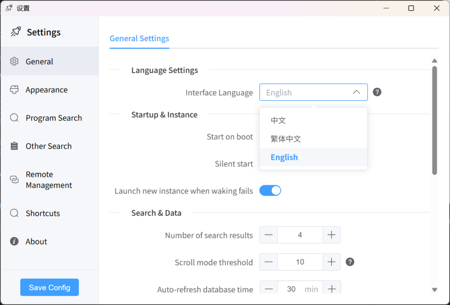Click the help icon beside Interface Language
This screenshot has height=305, width=450.
point(377,92)
